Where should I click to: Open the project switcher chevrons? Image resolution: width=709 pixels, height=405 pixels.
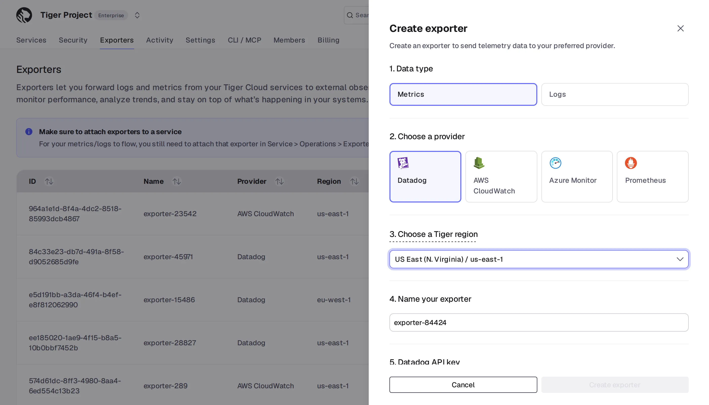137,15
